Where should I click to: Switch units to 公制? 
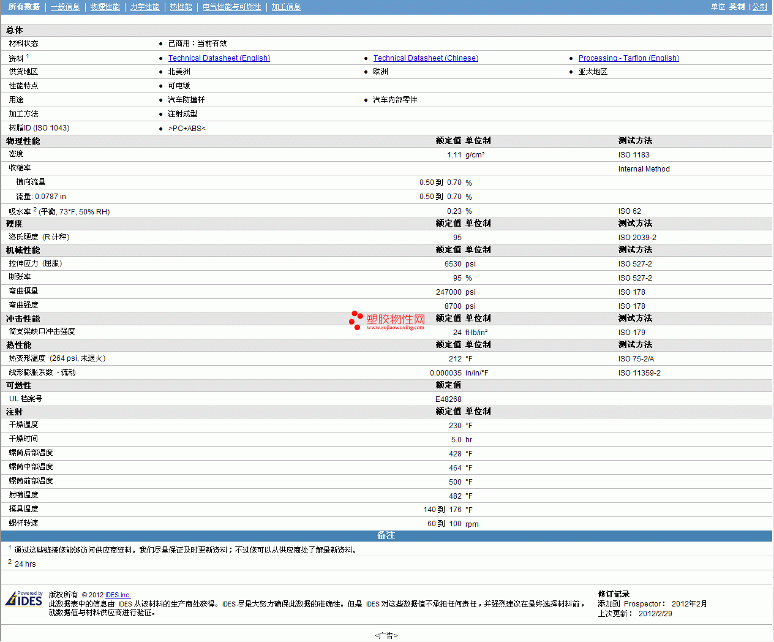coord(759,7)
